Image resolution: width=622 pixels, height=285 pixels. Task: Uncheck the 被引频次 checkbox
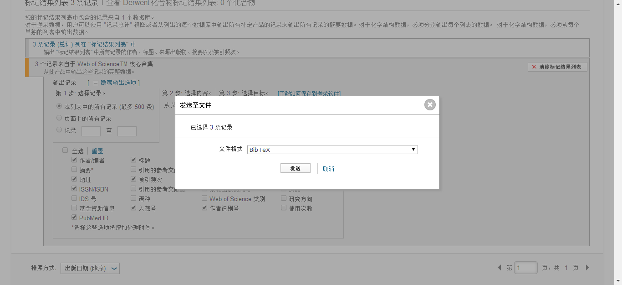[133, 179]
